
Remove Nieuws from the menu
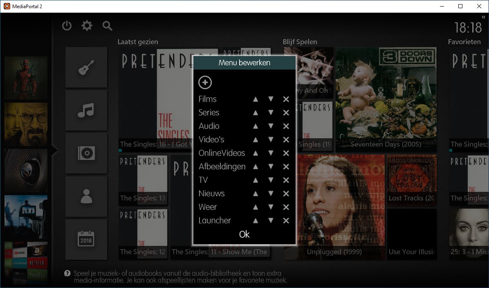pos(286,193)
